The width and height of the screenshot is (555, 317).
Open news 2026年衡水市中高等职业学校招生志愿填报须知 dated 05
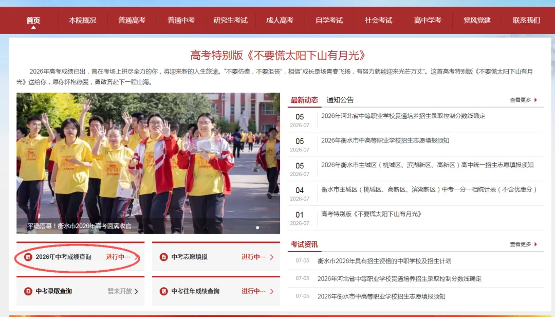click(385, 140)
